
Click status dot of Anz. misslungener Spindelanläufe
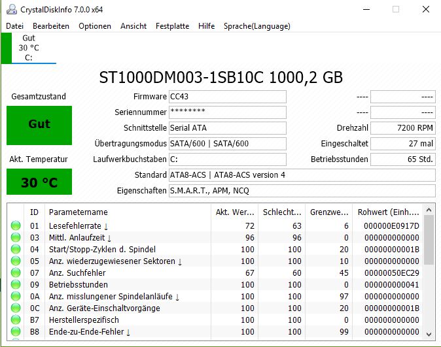pos(16,296)
